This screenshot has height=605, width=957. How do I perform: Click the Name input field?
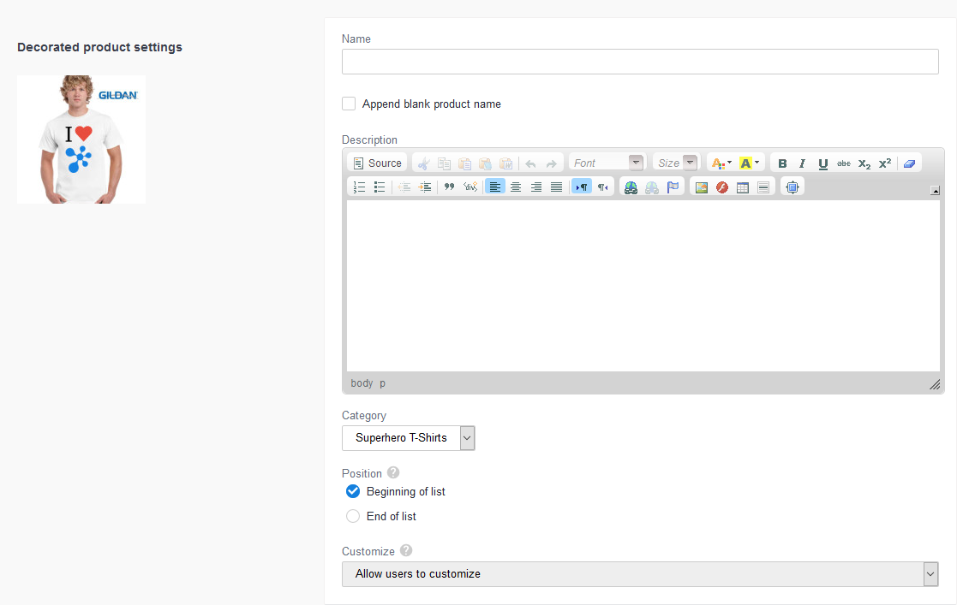click(x=640, y=61)
